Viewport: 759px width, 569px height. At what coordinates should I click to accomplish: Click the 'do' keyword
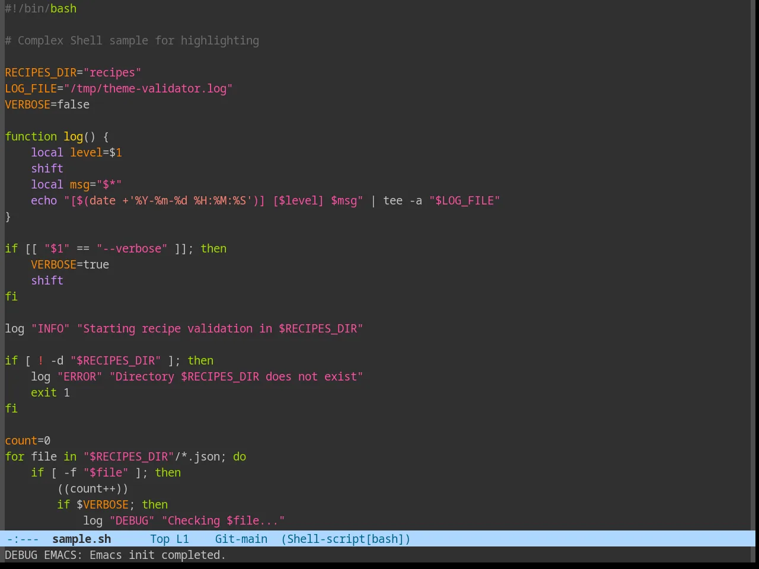[240, 456]
